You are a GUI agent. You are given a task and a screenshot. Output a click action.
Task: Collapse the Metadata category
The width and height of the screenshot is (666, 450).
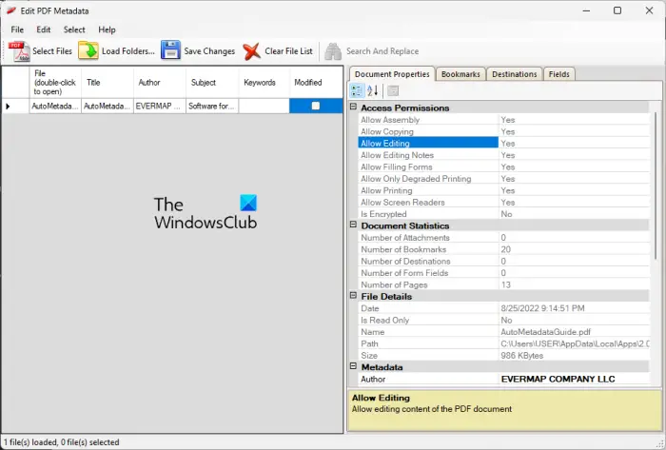[353, 366]
